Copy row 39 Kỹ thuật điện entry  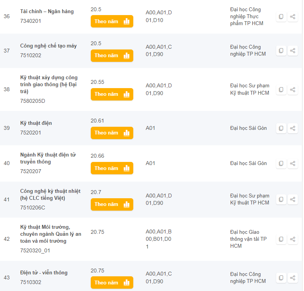click(x=281, y=128)
